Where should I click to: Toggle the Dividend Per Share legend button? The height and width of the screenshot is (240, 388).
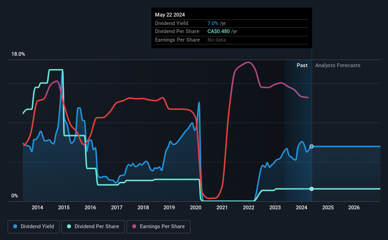tap(93, 227)
